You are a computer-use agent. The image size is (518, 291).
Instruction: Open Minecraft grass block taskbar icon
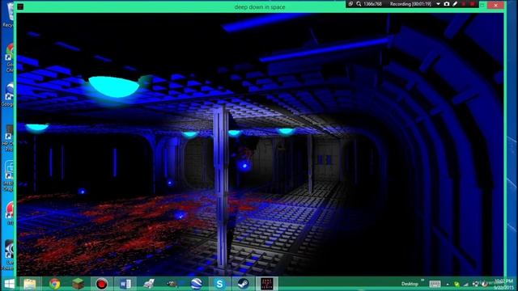78,284
